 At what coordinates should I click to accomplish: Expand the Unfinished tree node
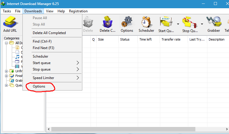(x=6, y=71)
